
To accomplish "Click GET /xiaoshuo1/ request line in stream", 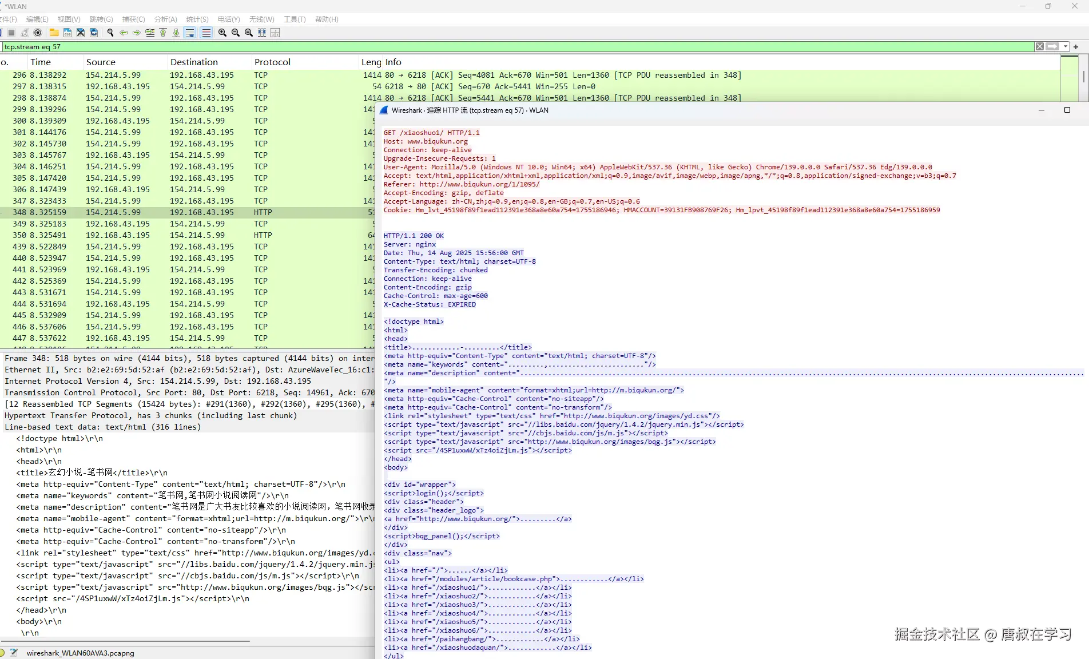I will click(431, 133).
